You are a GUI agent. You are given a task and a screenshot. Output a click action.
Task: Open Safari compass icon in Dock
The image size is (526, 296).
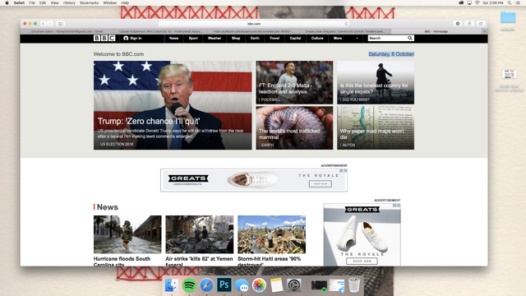point(206,285)
